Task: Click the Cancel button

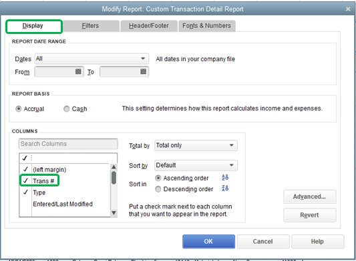Action: pyautogui.click(x=263, y=242)
